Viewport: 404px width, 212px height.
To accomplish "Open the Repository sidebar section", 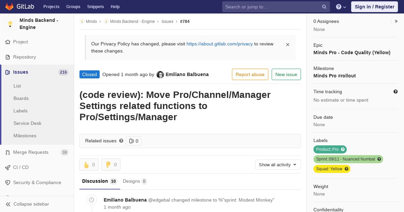I will (x=25, y=57).
